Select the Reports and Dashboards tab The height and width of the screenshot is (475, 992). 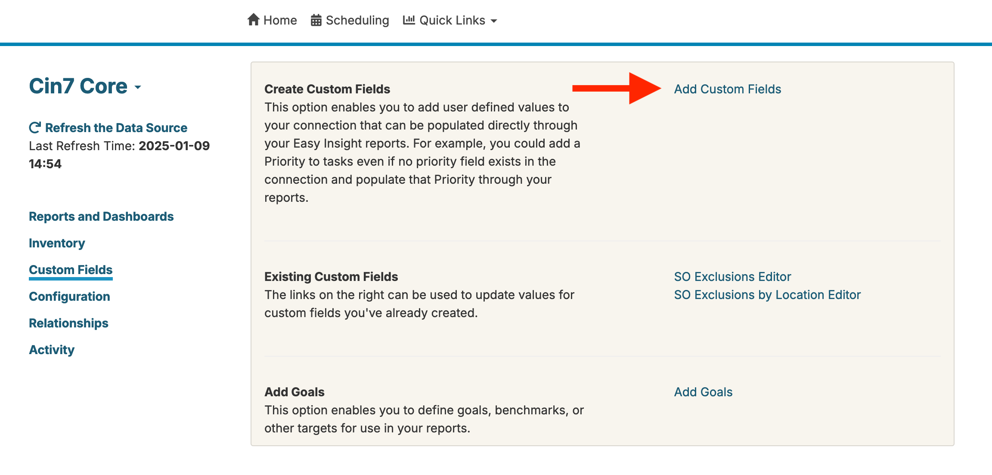click(101, 216)
